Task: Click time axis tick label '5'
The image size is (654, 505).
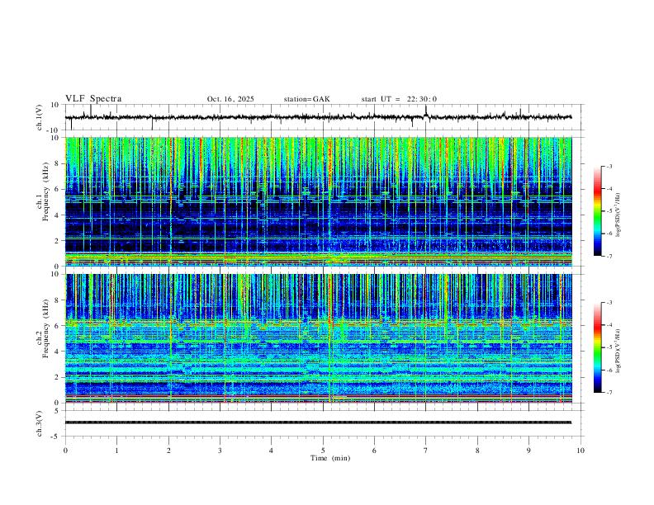Action: pos(323,451)
